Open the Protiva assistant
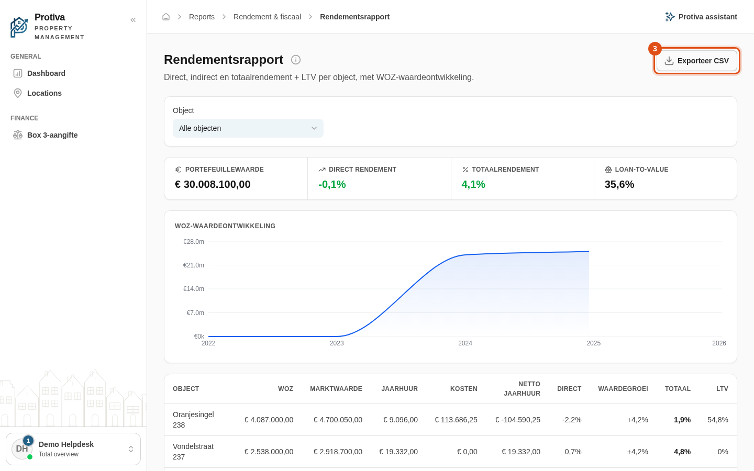Viewport: 754px width, 471px height. (x=701, y=17)
